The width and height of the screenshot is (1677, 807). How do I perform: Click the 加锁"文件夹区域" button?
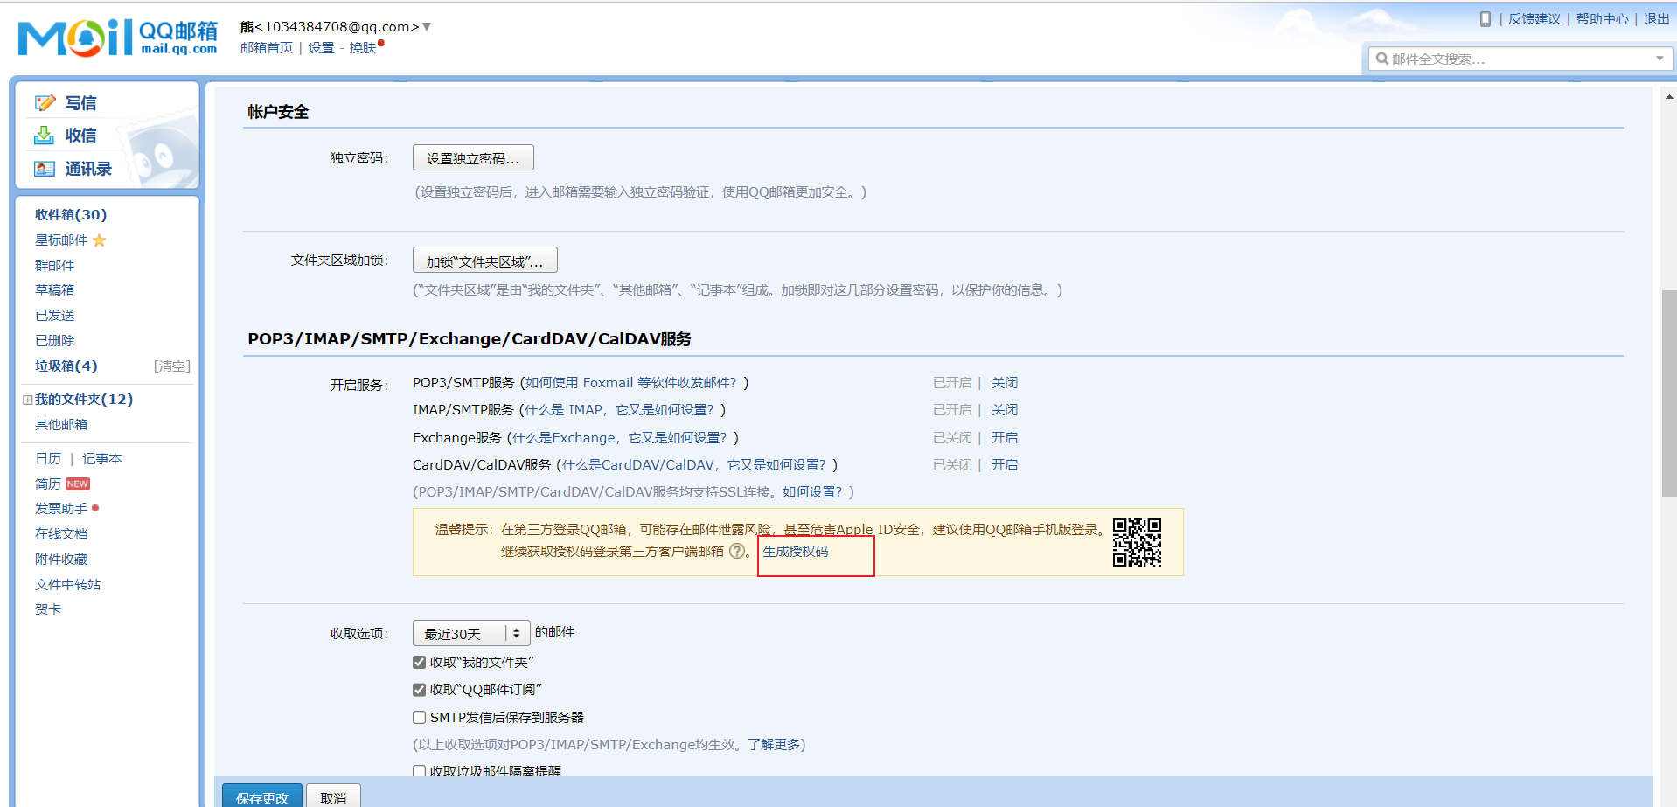[x=485, y=261]
